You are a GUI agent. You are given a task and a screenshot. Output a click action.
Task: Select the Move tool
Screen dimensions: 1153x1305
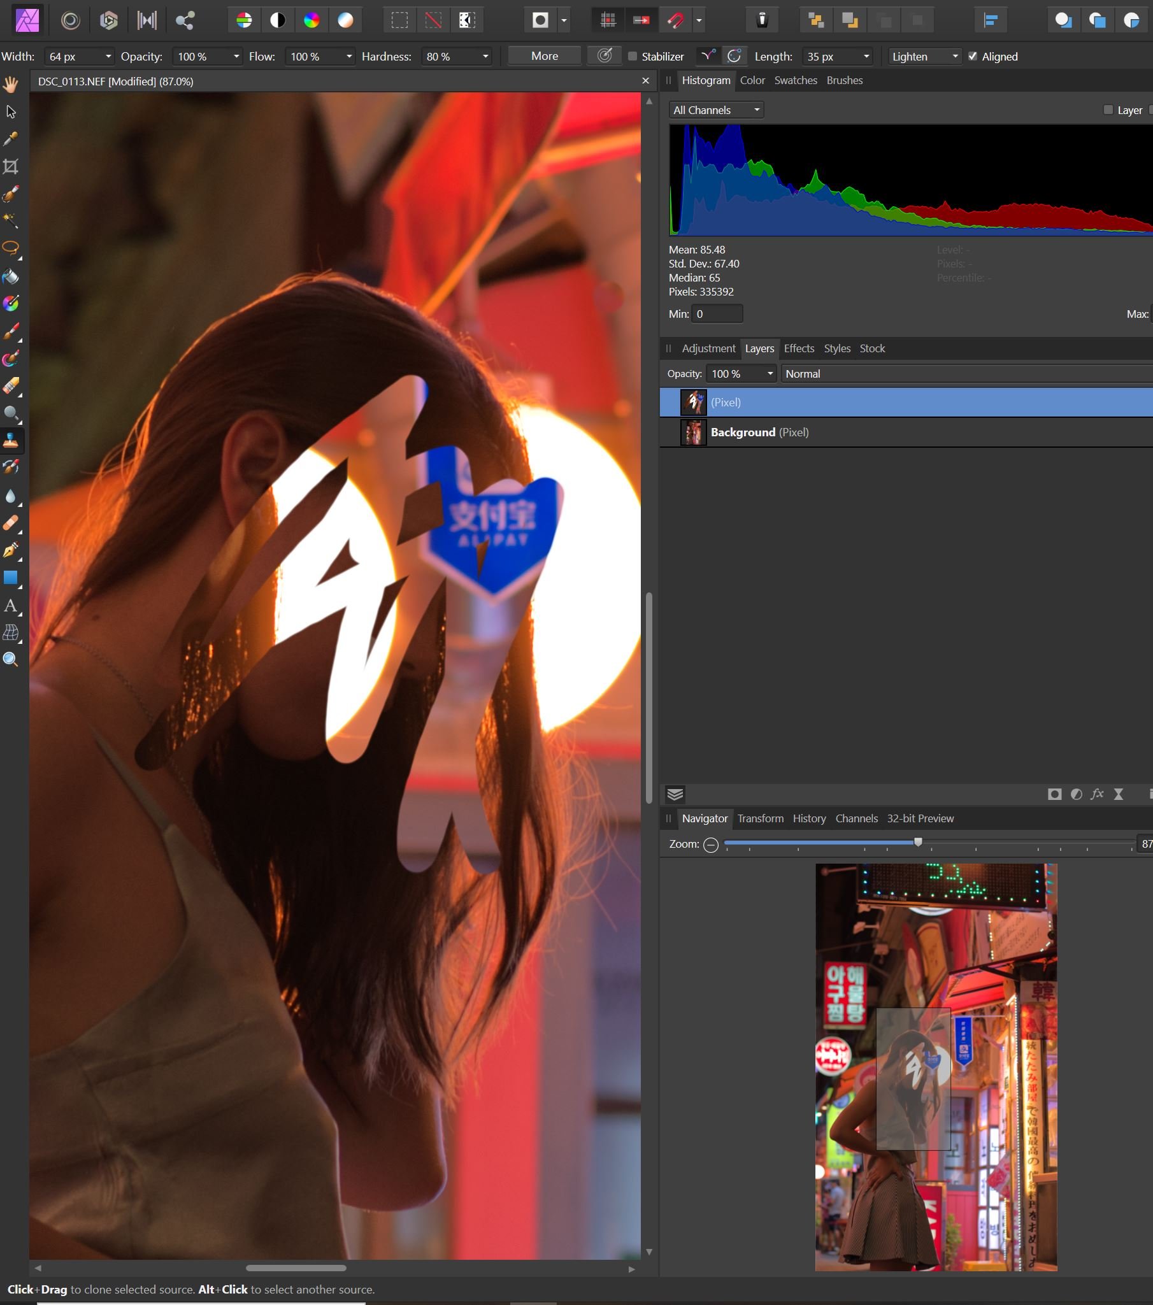pos(11,111)
